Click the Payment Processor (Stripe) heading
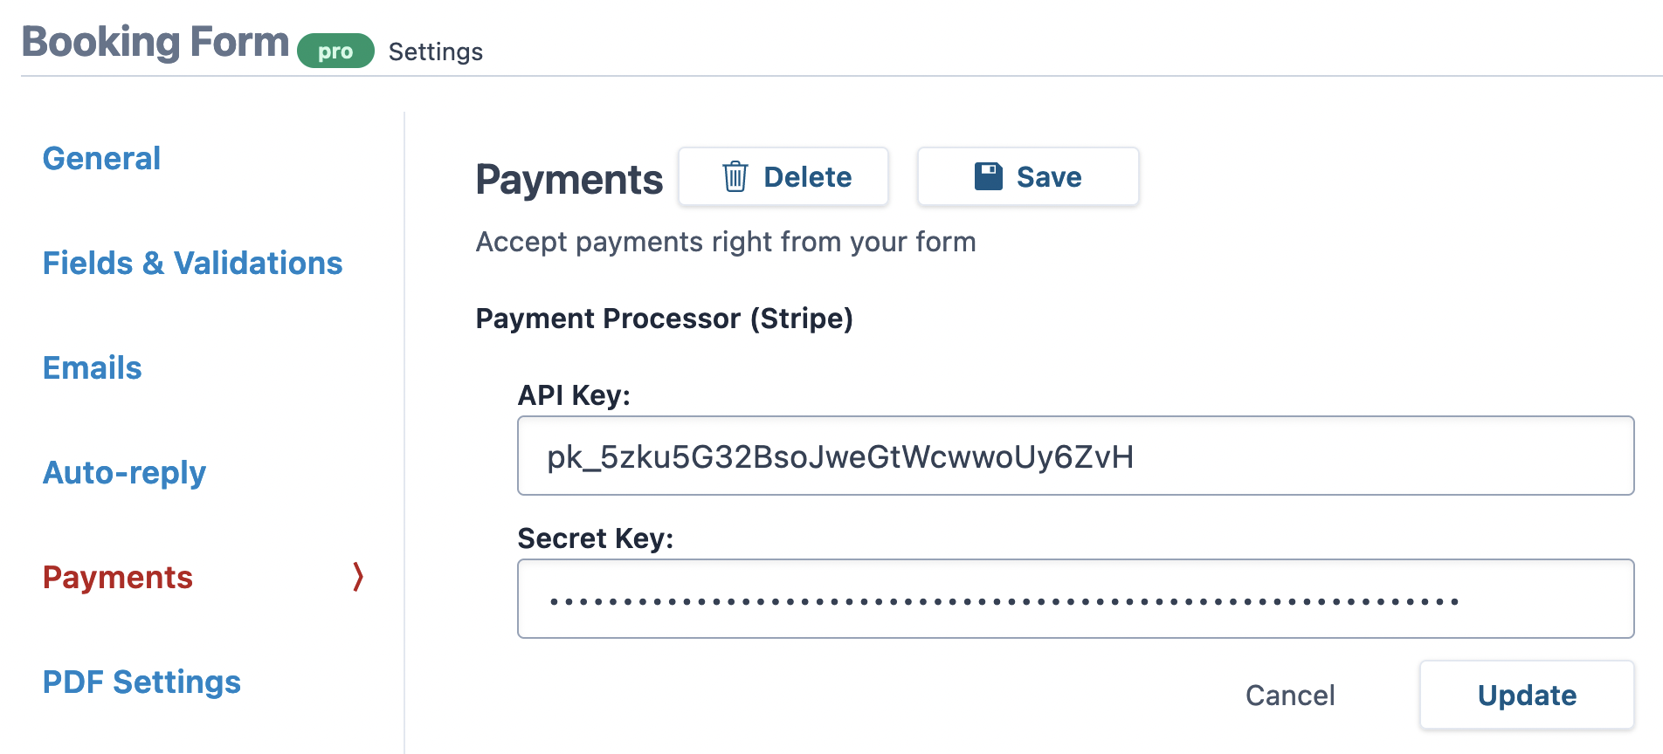Screen dimensions: 1663x754 [665, 319]
